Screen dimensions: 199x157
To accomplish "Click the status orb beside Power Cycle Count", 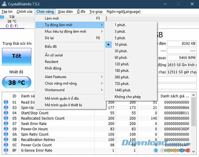I will [x=6, y=145].
